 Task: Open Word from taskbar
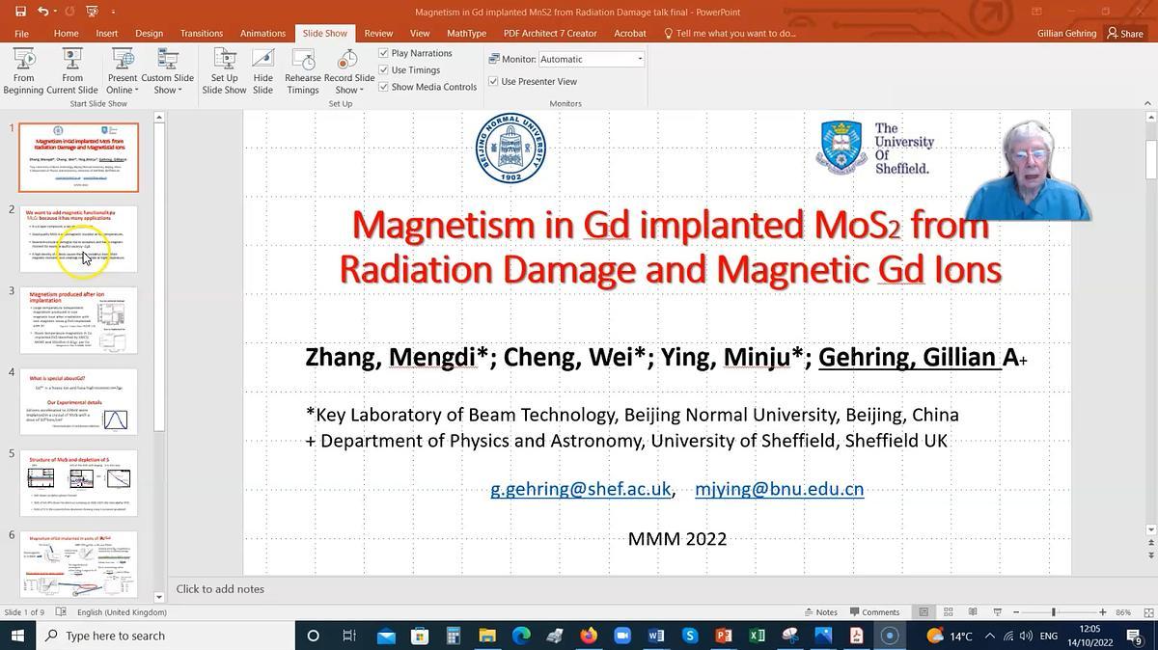tap(656, 636)
